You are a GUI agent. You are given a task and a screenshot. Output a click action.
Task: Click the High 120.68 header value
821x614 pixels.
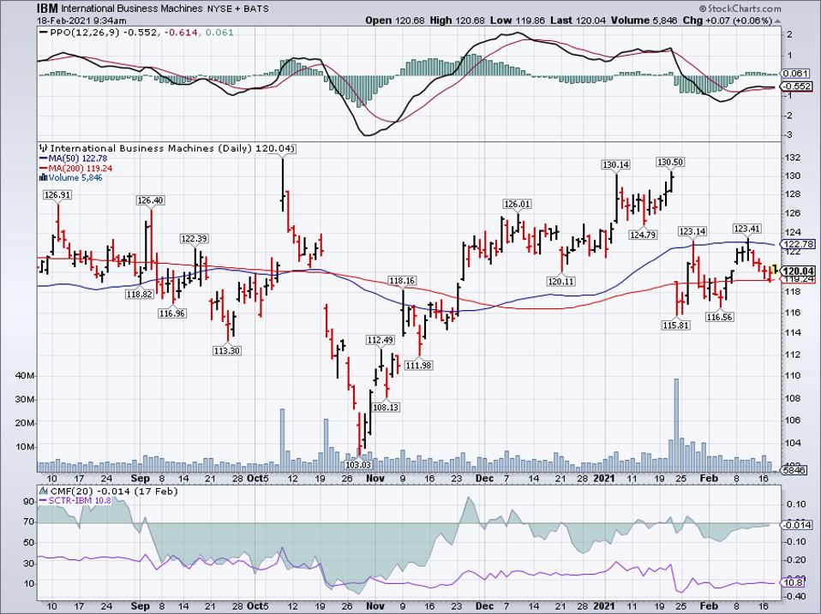point(457,21)
